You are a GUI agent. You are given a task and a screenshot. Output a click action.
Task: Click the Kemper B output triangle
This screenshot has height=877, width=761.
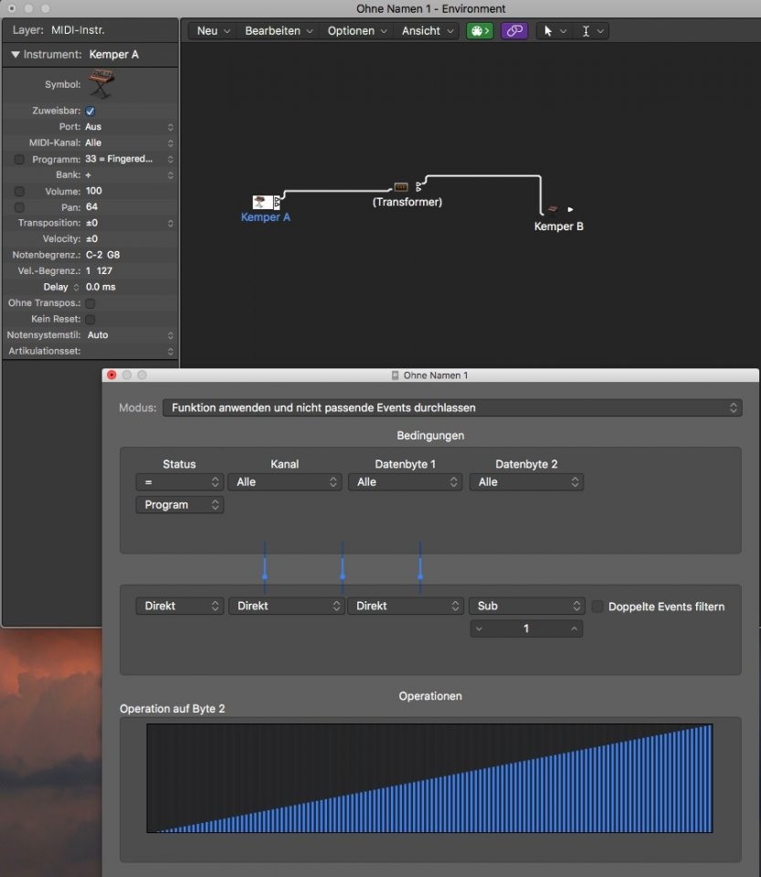click(x=570, y=210)
